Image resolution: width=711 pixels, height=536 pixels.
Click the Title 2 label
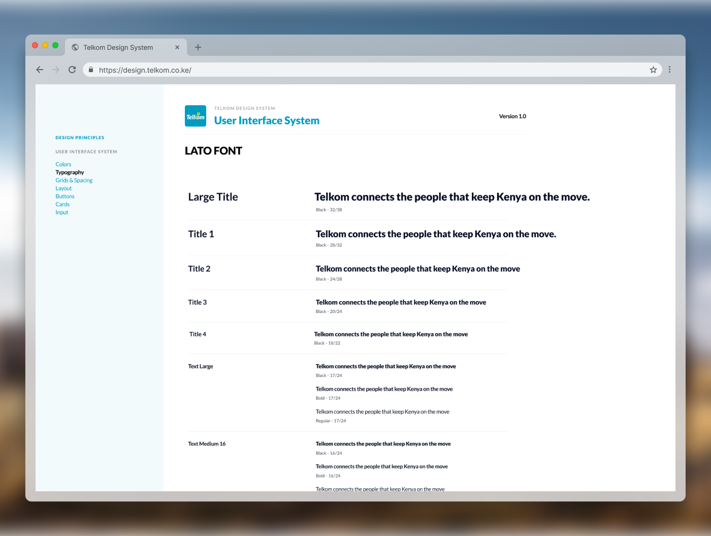pos(199,269)
